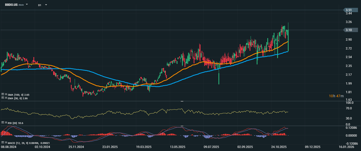Open settings icon for the EMA indicator
Viewport: 361px width, 151px height.
(3, 98)
